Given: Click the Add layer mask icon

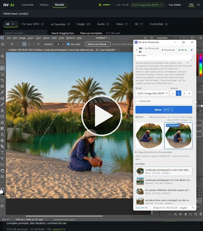Looking at the screenshot, I should click(x=180, y=214).
